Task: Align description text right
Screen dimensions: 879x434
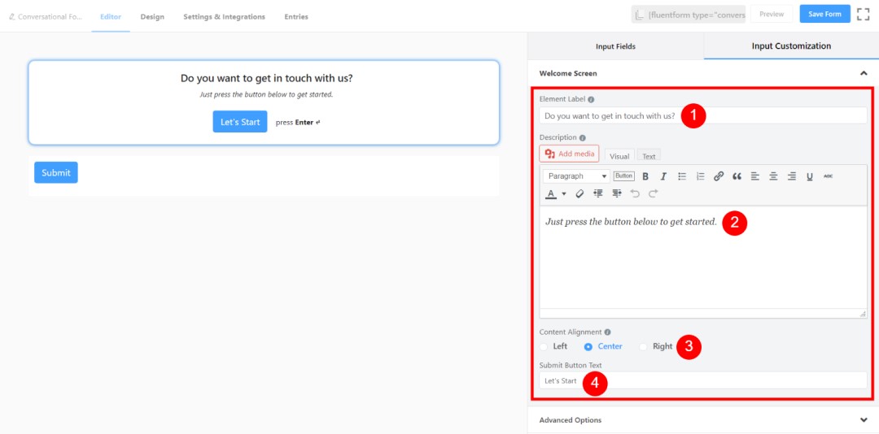Action: (x=792, y=176)
